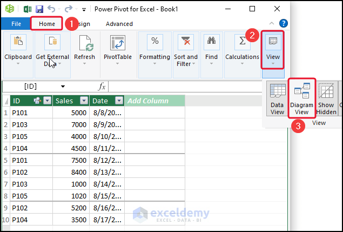Open Sort and Filter group
This screenshot has height=232, width=343.
186,55
